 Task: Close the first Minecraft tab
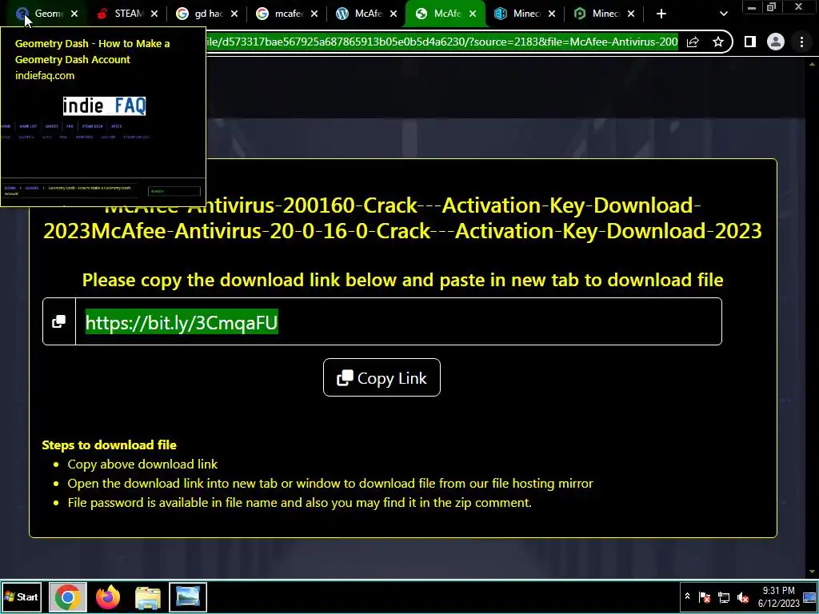point(552,14)
